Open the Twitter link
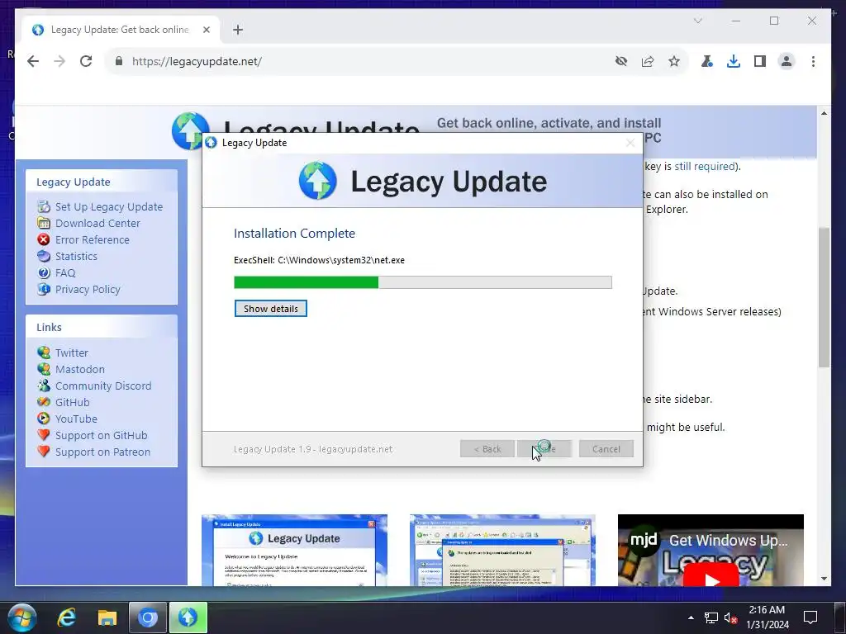The image size is (846, 634). tap(72, 353)
